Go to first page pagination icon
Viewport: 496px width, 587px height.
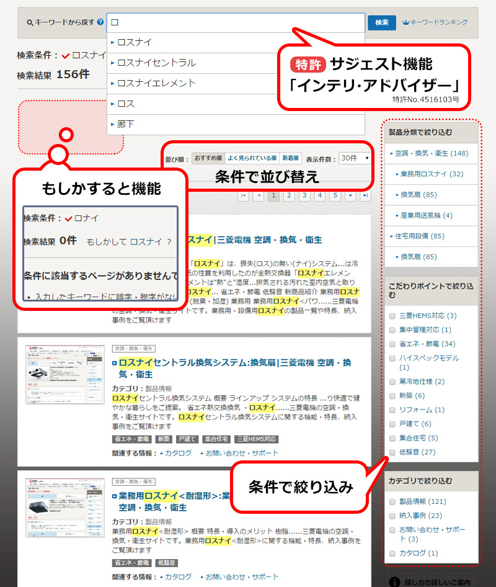coord(243,195)
